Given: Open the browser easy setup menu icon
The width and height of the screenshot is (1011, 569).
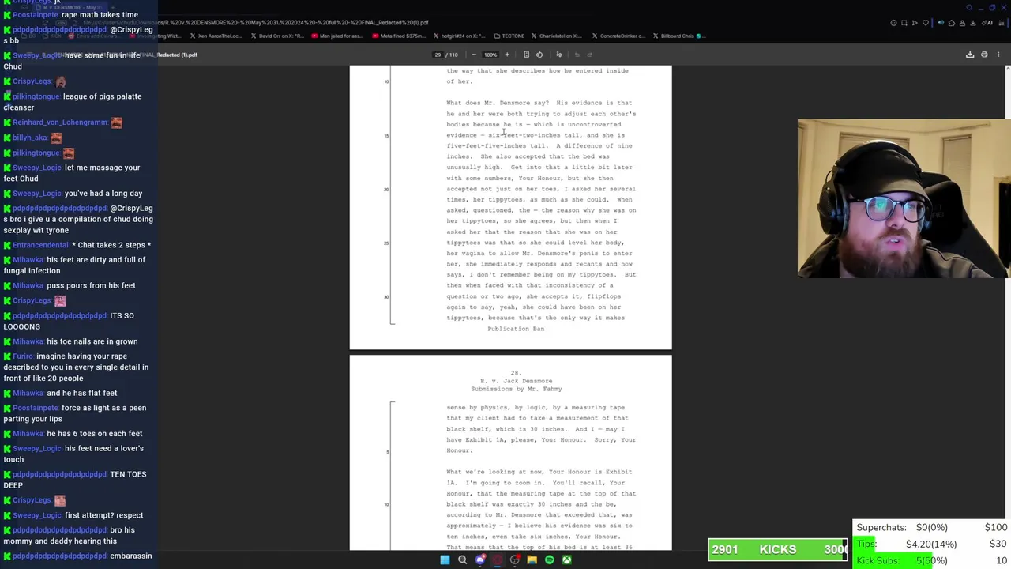Looking at the screenshot, I should (x=1002, y=23).
